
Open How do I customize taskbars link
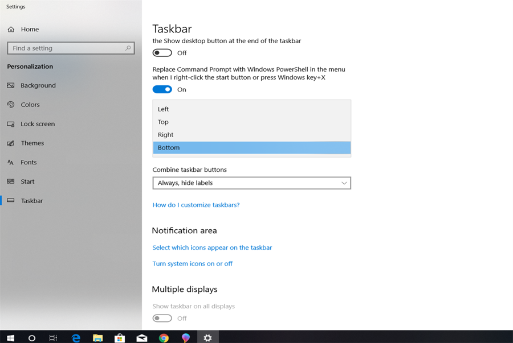coord(196,205)
